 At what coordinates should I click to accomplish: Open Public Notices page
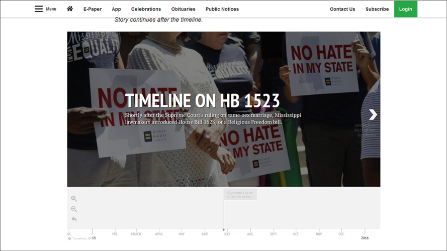tap(222, 9)
